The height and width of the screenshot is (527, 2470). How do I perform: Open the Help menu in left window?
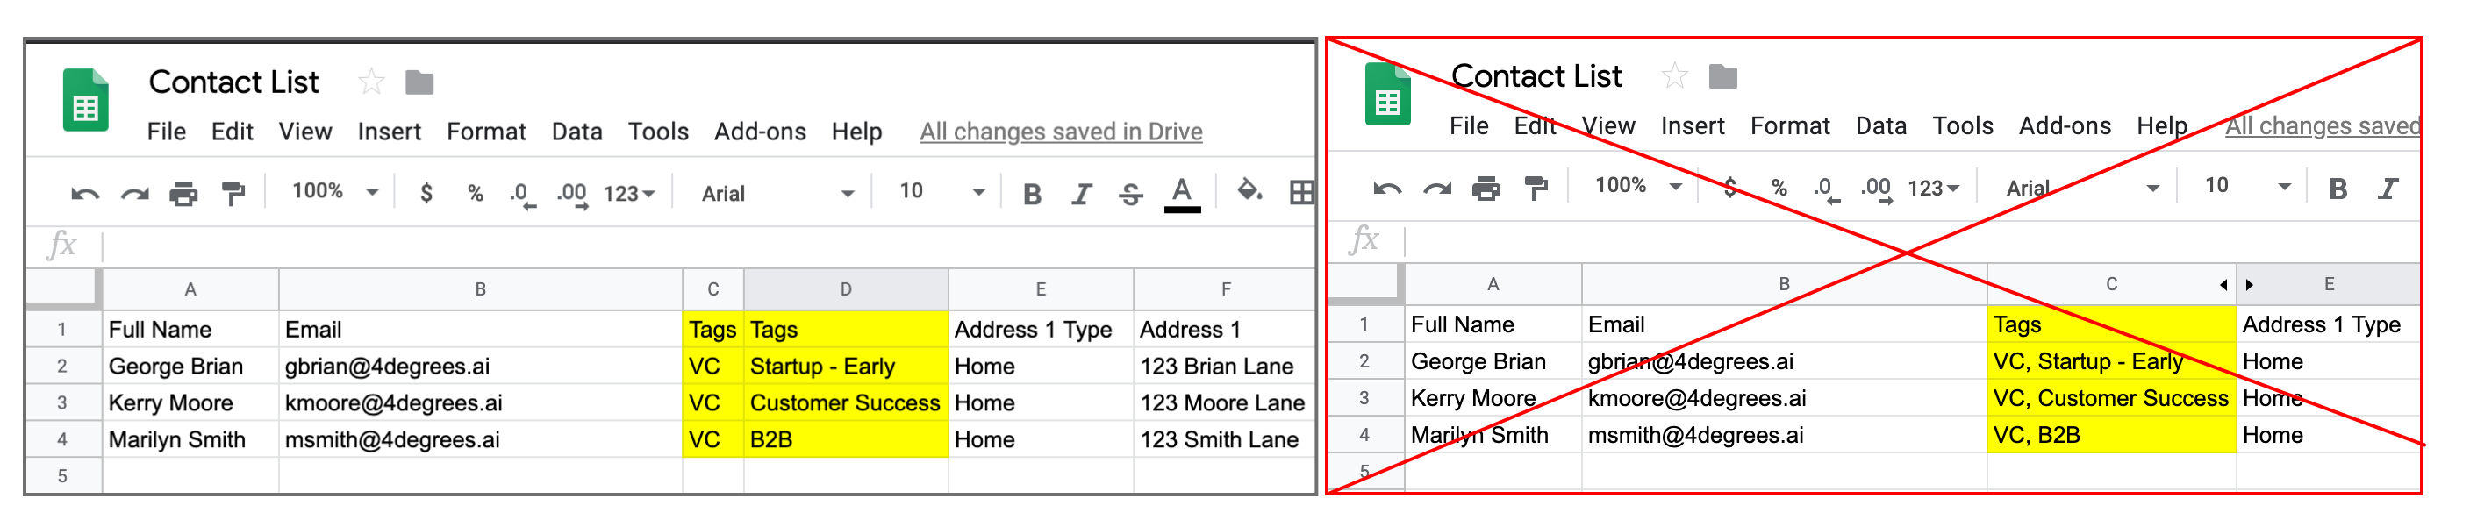tap(856, 132)
